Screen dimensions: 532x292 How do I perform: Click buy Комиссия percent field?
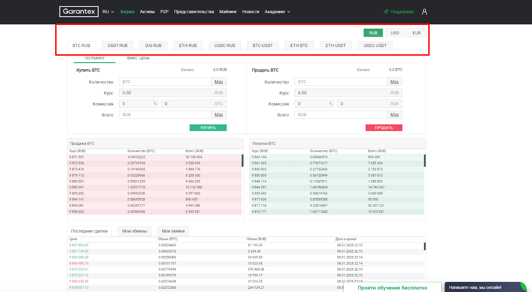coord(139,104)
